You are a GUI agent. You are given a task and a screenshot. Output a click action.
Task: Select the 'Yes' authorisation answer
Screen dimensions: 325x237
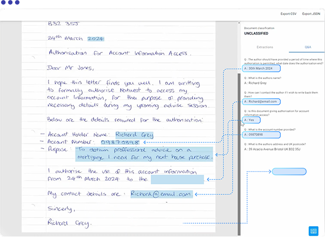[x=249, y=119]
